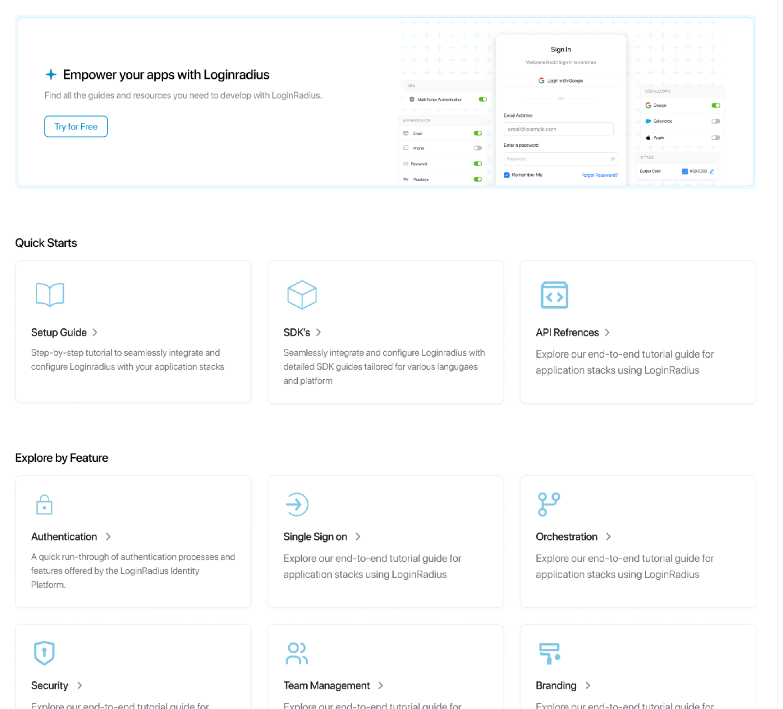Click the "Sign In" title in the preview
Screen dimensions: 783x709
[x=561, y=49]
